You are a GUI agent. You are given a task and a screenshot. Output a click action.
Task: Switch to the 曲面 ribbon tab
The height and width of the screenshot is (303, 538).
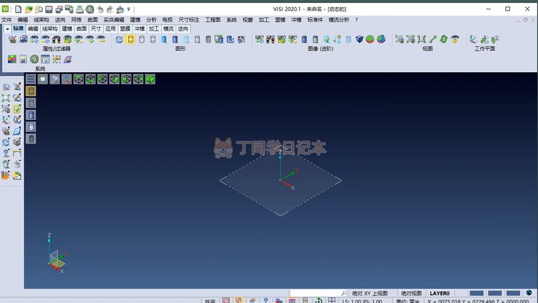[x=81, y=29]
